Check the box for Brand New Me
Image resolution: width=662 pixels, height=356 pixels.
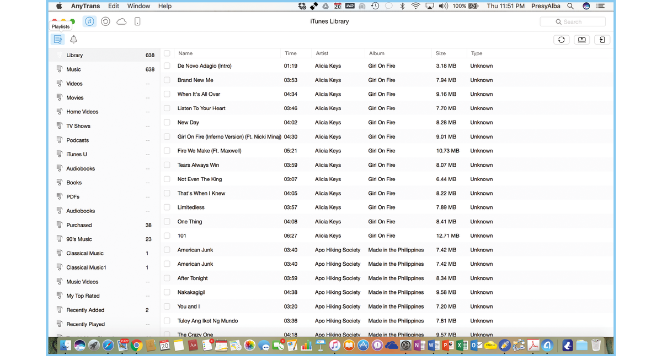[167, 80]
